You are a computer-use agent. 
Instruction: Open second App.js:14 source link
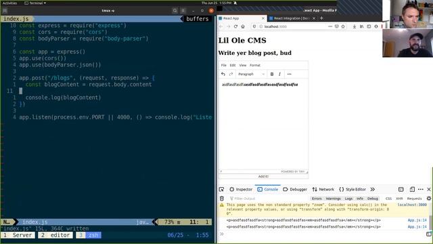[x=417, y=227]
